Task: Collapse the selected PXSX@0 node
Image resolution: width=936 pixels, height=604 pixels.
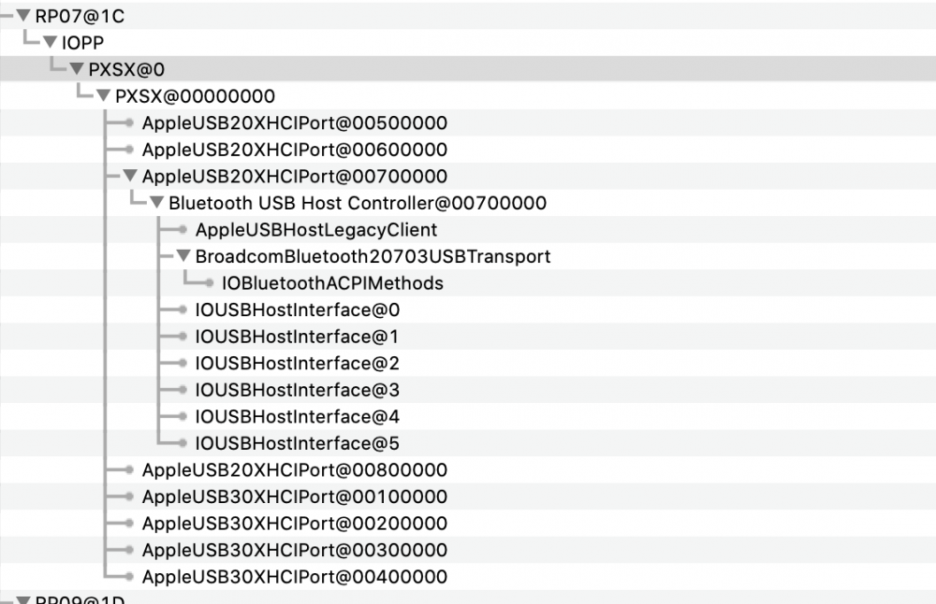Action: click(x=77, y=69)
